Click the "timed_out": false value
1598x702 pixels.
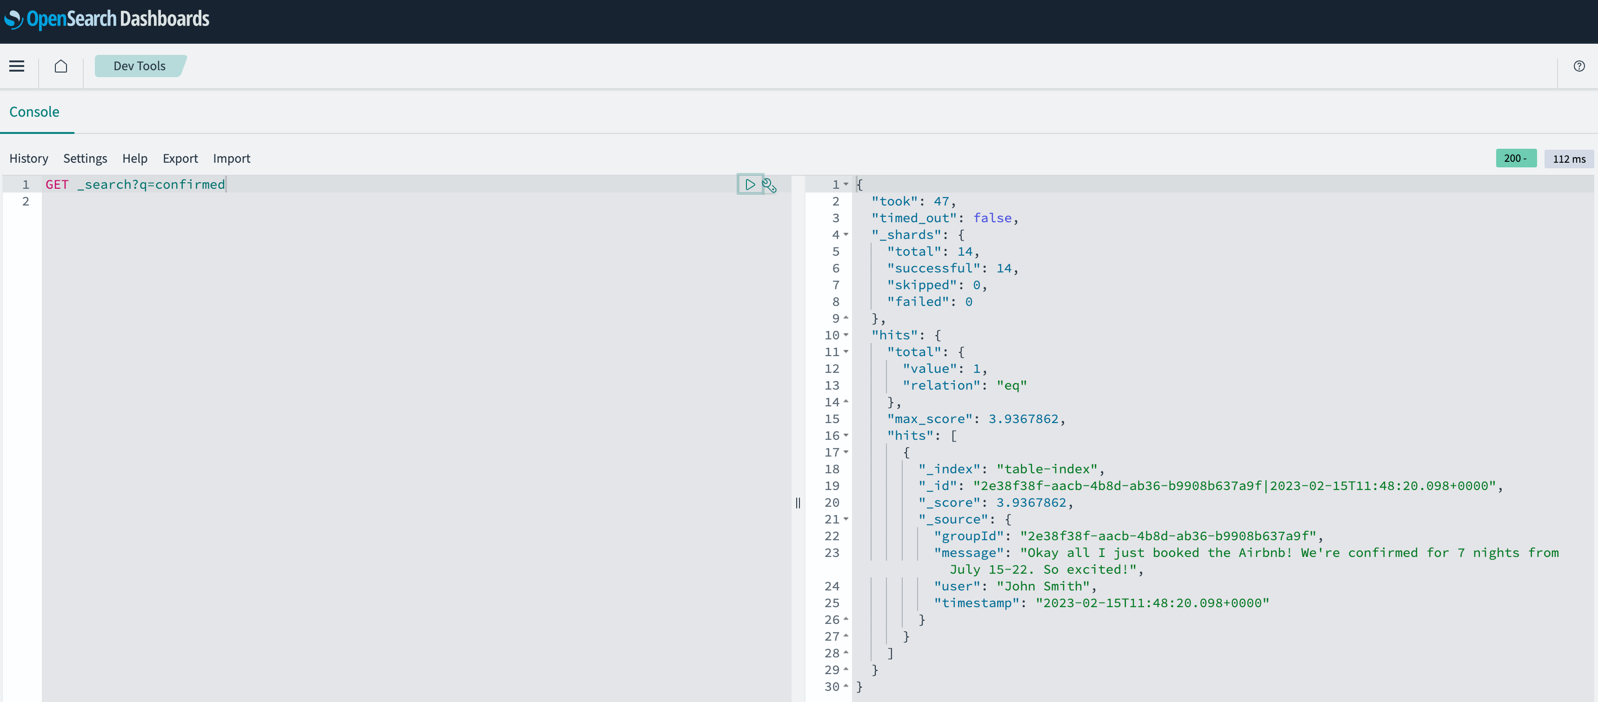tap(992, 218)
